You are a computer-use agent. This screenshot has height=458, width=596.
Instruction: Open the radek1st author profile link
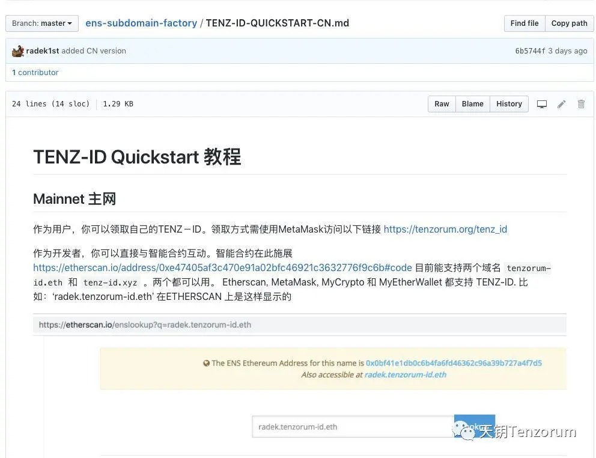(43, 51)
